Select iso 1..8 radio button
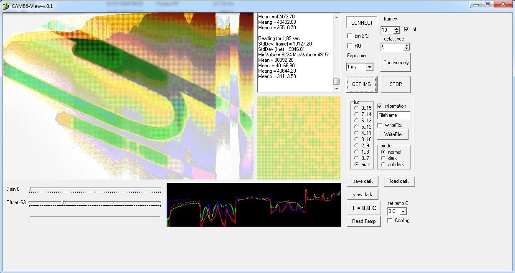 coord(356,152)
